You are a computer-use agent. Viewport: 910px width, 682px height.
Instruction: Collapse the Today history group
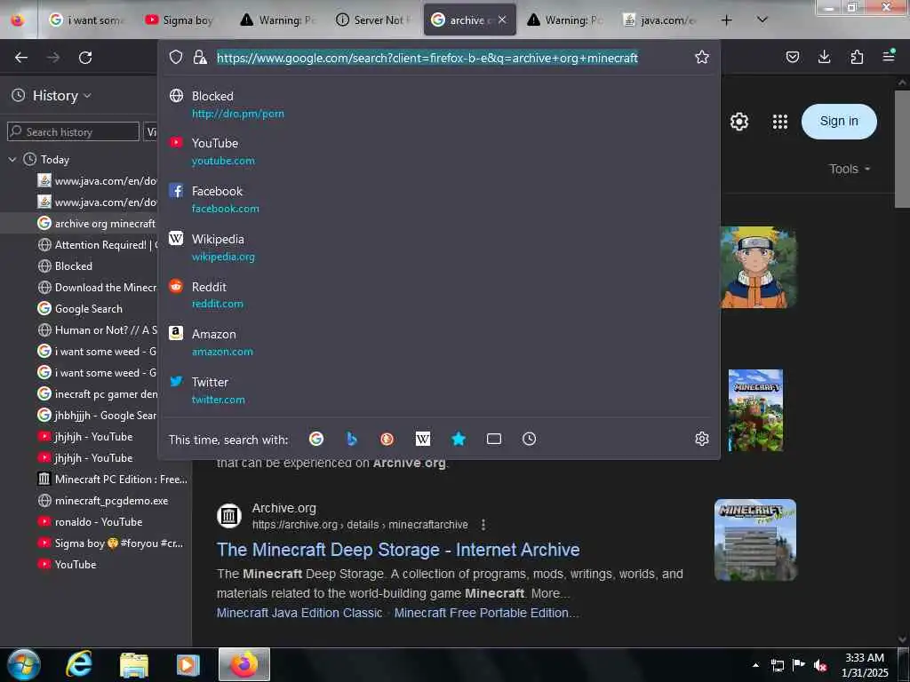tap(12, 160)
